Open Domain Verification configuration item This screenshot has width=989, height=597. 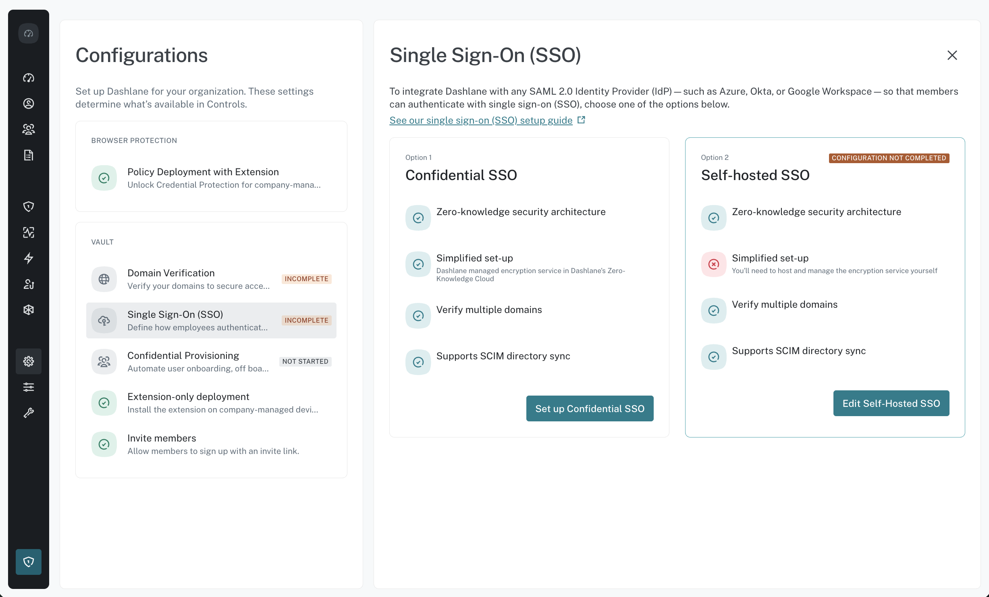211,279
